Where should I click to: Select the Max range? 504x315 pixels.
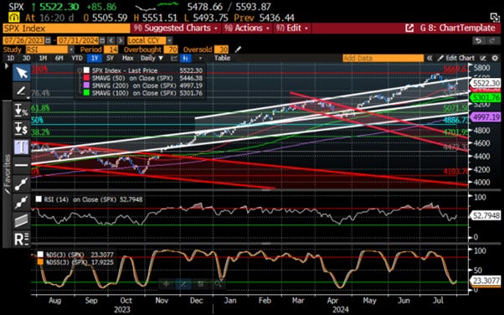127,59
